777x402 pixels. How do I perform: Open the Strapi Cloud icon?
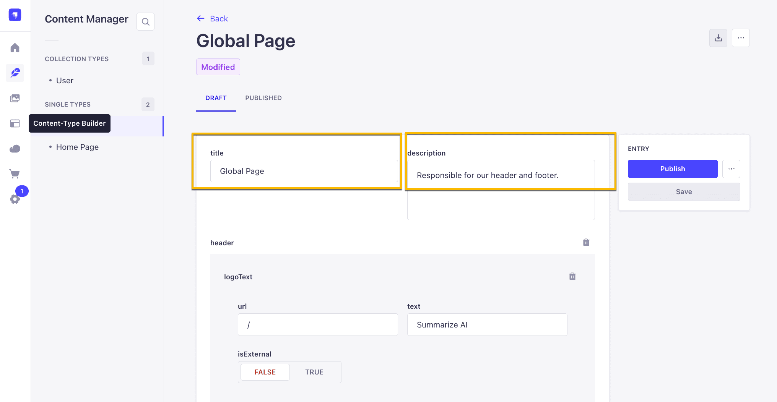[15, 149]
